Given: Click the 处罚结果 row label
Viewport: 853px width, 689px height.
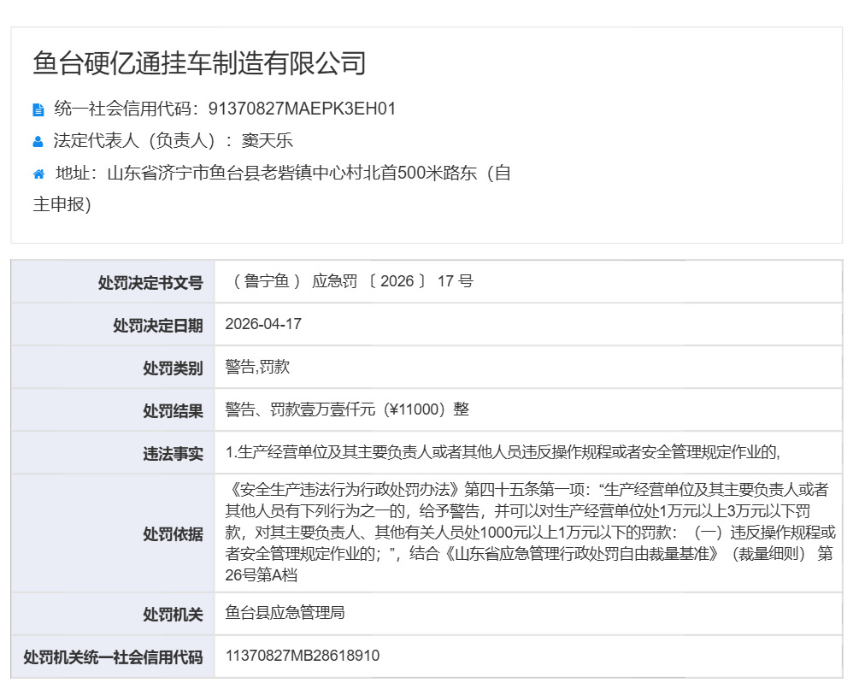Looking at the screenshot, I should click(173, 411).
